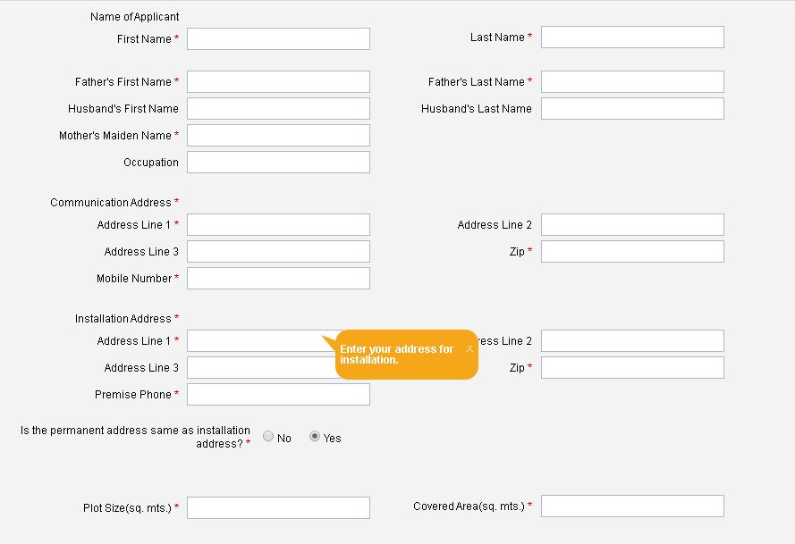Screen dimensions: 795x544
Task: Select the No radio button
Action: (268, 436)
